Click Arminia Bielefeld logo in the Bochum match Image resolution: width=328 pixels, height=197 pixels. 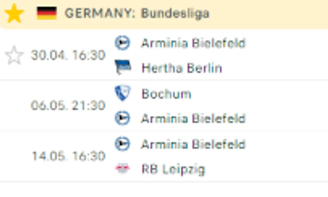pos(122,118)
